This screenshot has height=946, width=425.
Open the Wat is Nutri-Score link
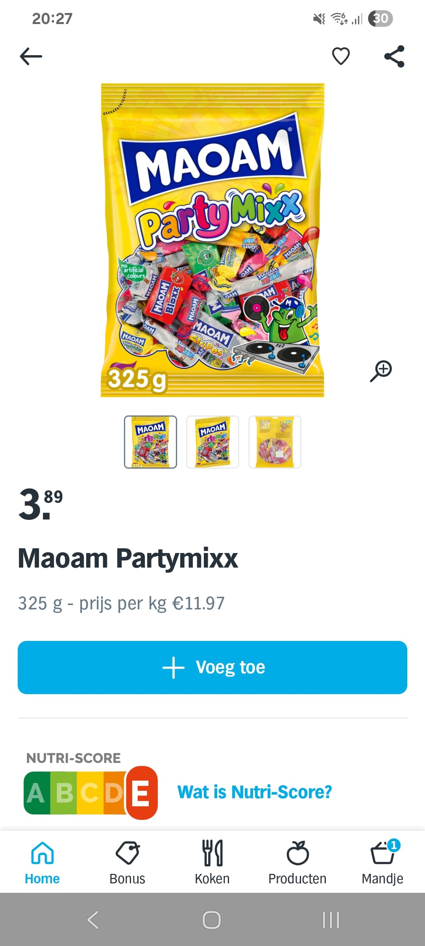pos(255,792)
